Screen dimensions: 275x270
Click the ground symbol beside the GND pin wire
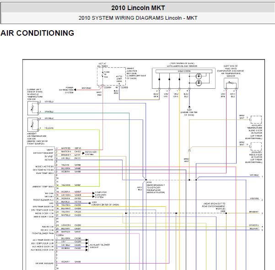pos(90,203)
